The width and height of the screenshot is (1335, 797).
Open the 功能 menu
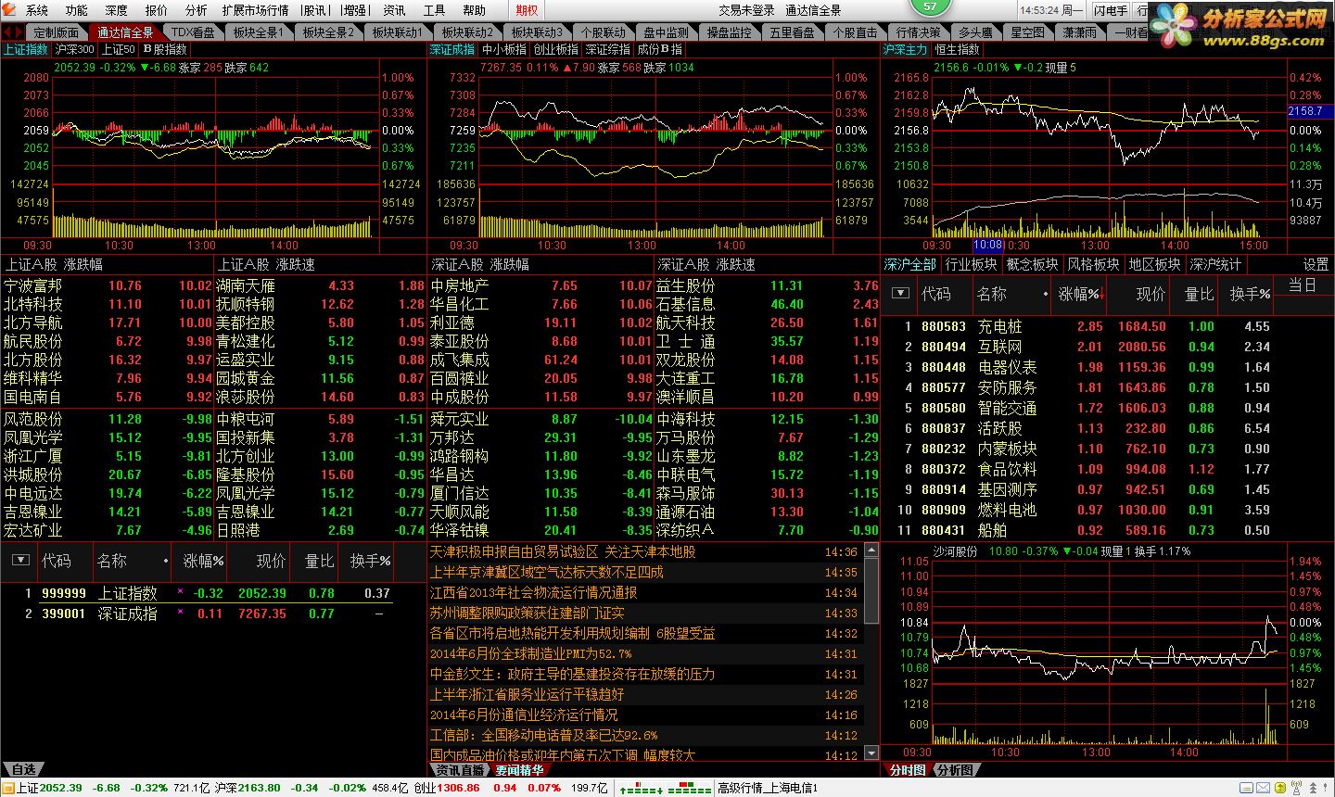click(77, 10)
